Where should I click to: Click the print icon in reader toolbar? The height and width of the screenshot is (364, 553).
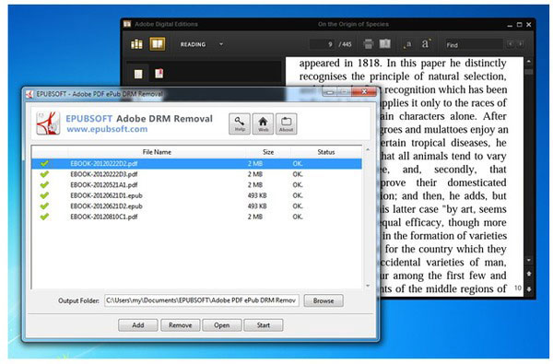[368, 44]
